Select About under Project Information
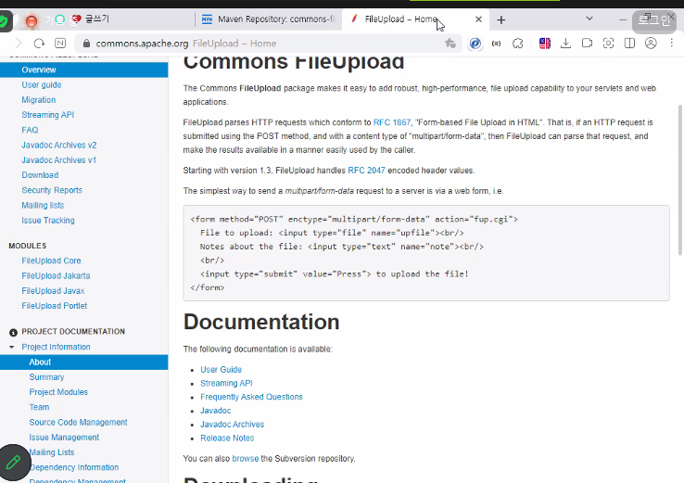 click(x=83, y=362)
